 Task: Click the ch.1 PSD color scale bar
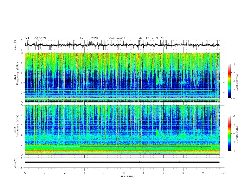pos(229,81)
